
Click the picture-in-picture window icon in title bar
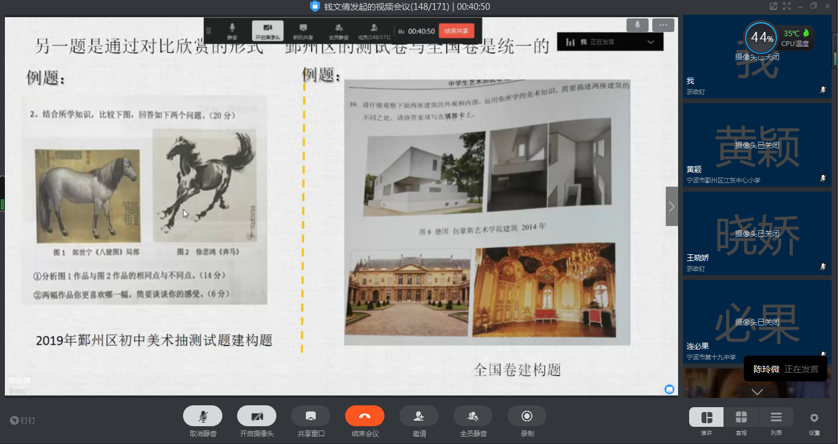click(774, 6)
